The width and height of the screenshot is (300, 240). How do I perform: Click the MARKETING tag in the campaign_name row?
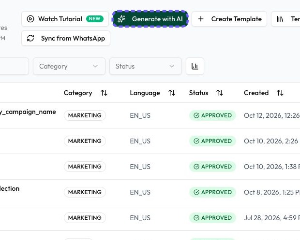click(85, 115)
